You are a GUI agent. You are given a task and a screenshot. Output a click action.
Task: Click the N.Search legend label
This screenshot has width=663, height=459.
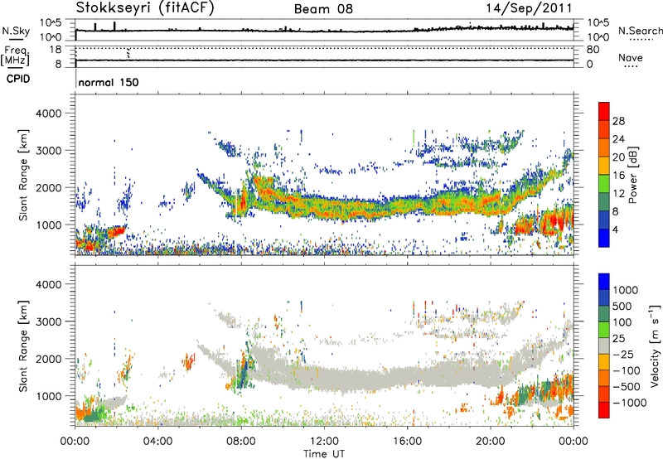[640, 31]
